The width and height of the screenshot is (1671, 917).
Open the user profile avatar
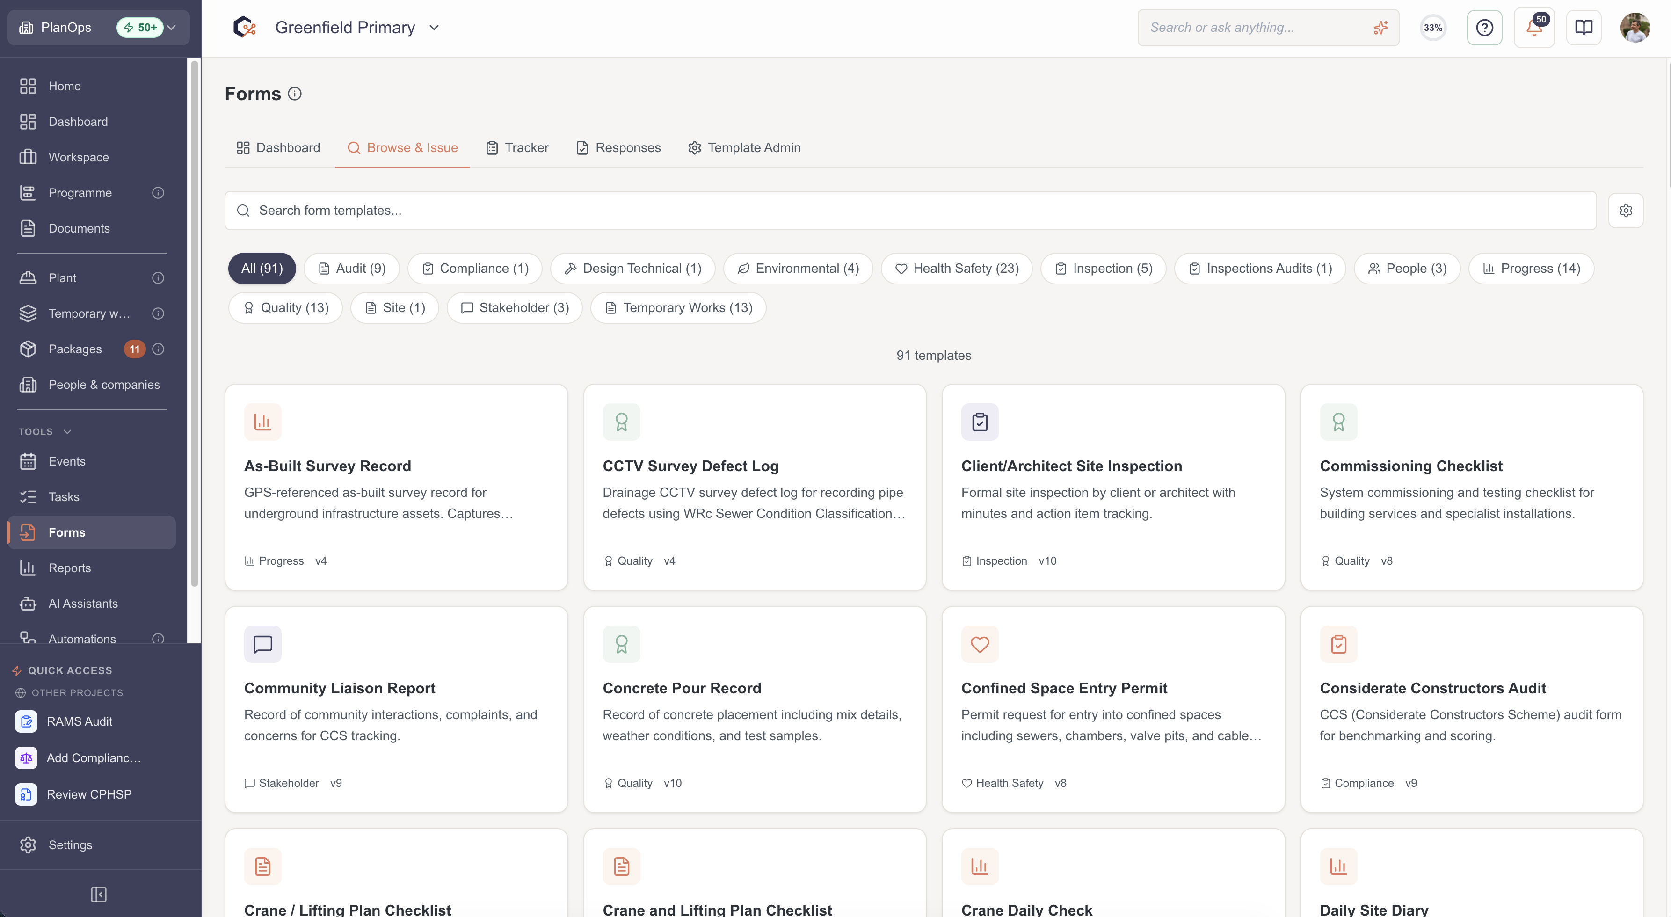coord(1635,28)
